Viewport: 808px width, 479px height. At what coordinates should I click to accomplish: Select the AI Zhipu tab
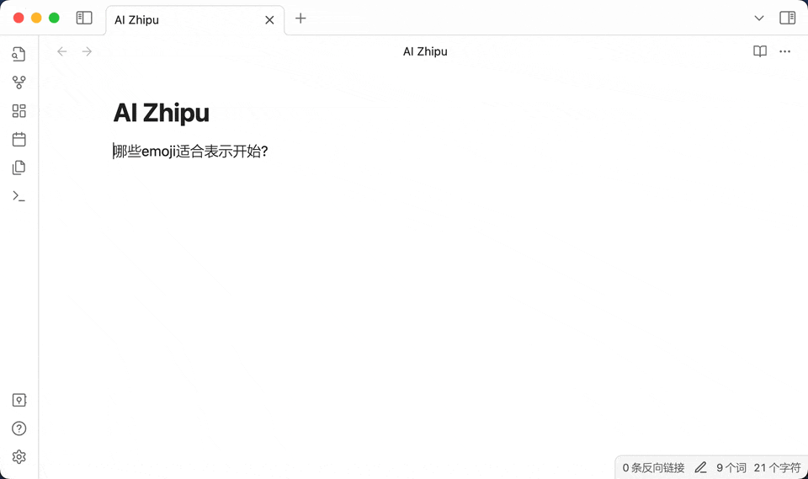pyautogui.click(x=194, y=20)
